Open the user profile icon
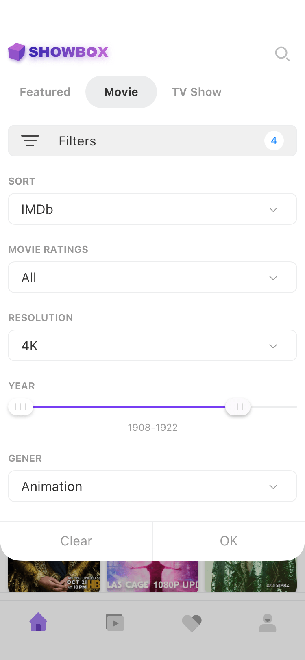The width and height of the screenshot is (305, 660). coord(268,623)
